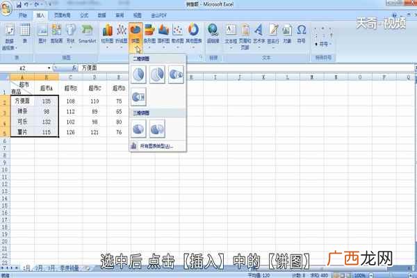Switch to the Home (开始) ribbon tab

[x=23, y=15]
